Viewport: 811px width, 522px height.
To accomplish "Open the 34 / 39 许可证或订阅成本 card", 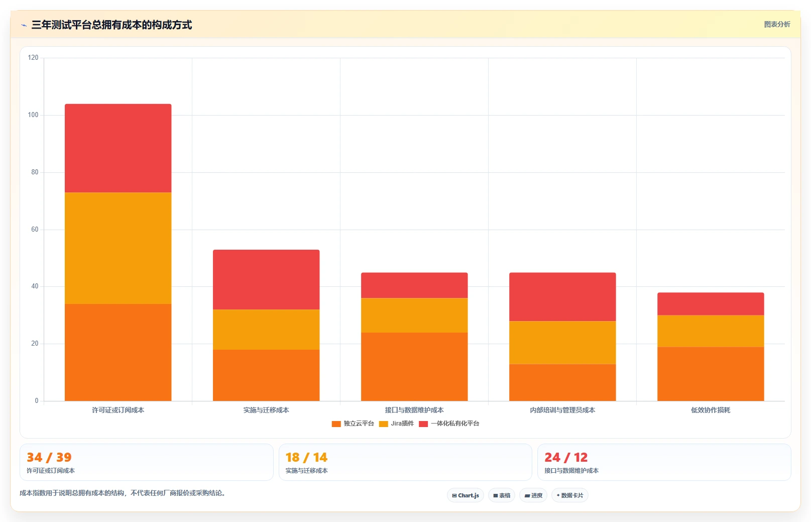I will 147,462.
